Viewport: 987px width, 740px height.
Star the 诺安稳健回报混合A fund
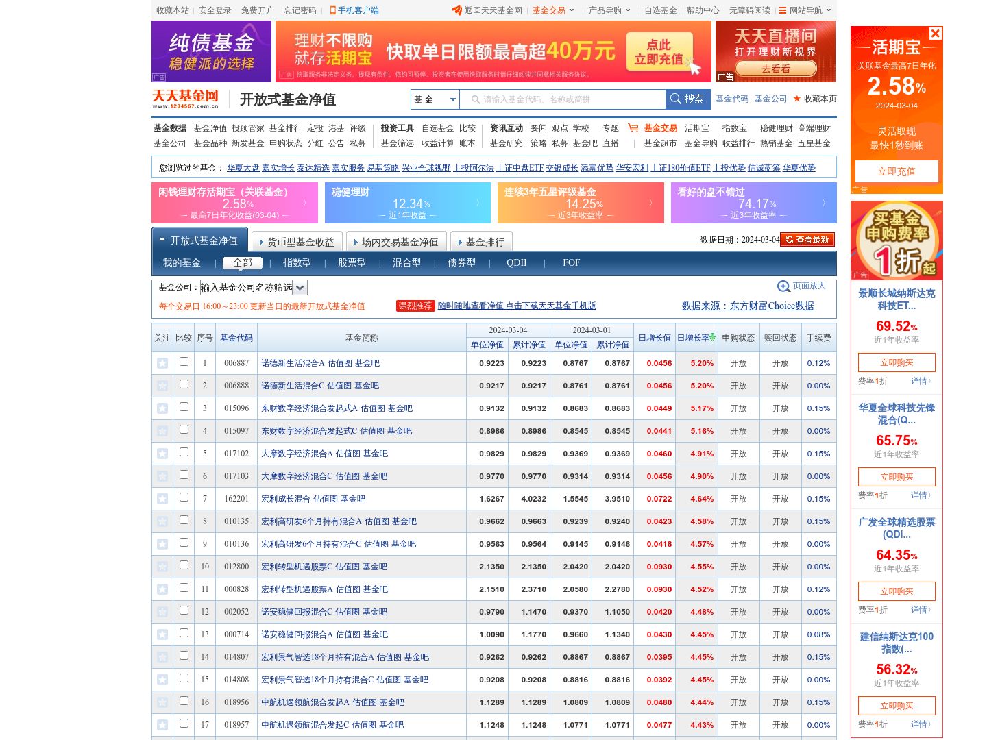click(x=162, y=634)
